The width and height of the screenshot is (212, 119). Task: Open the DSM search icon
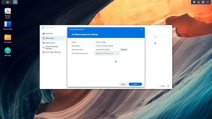pyautogui.click(x=207, y=2)
